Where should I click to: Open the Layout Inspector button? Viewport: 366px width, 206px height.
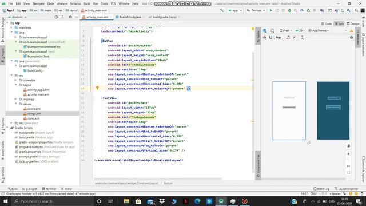(347, 189)
